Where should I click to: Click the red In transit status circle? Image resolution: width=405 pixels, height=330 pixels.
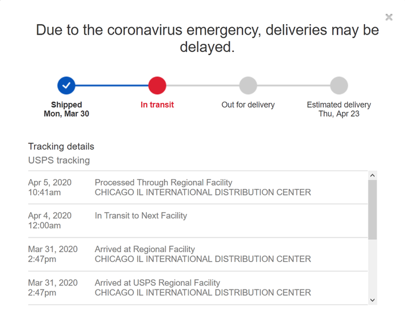[x=157, y=86]
